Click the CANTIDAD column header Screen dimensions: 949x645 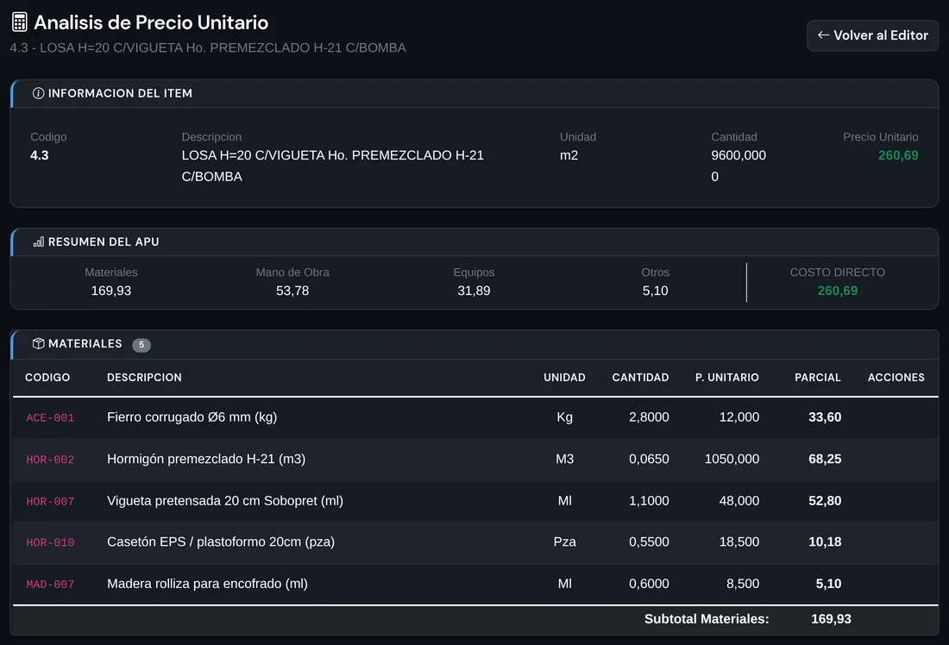pos(640,378)
